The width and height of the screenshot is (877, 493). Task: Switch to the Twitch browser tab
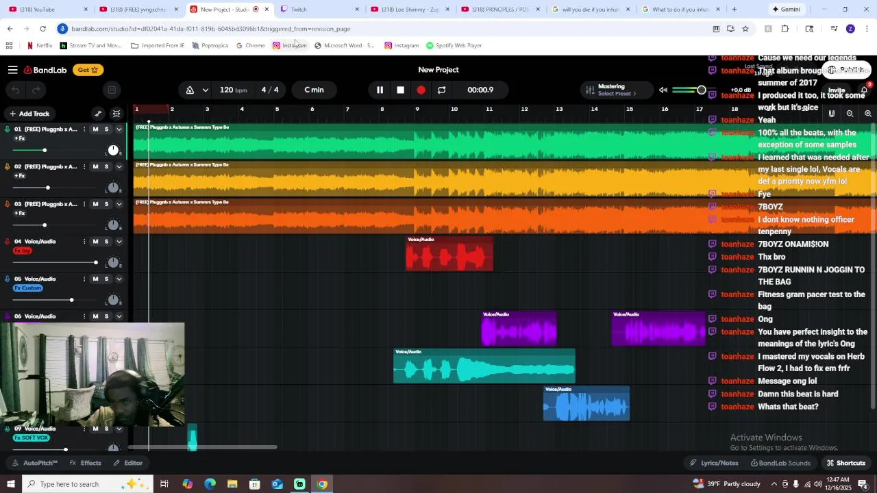[x=319, y=10]
